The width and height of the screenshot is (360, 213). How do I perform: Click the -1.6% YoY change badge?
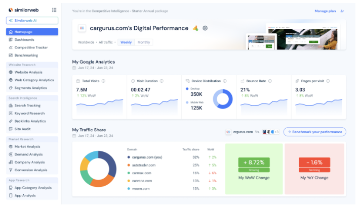pos(314,163)
